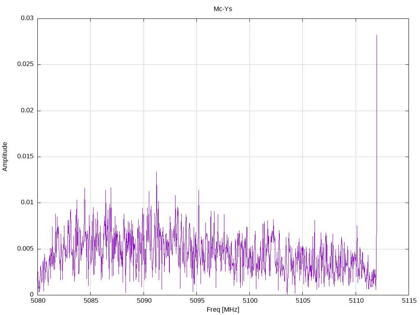420x315 pixels.
Task: Click the y-axis tick label 0.015
Action: point(25,156)
